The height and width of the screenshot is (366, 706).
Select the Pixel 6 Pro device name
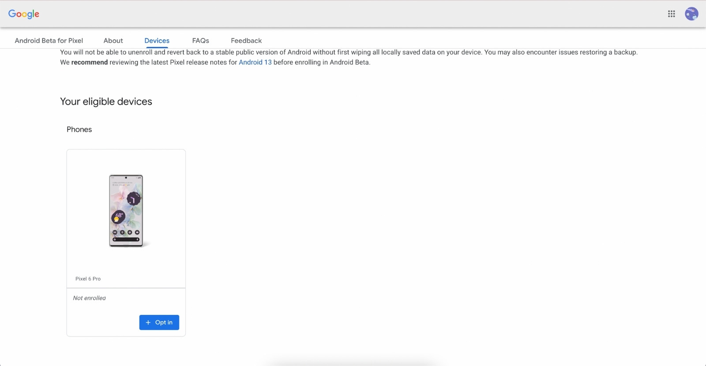point(88,279)
